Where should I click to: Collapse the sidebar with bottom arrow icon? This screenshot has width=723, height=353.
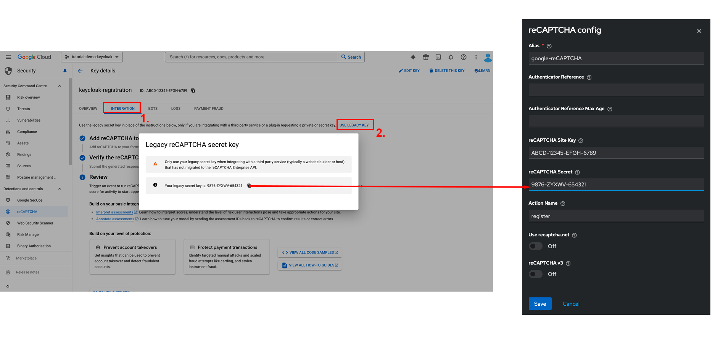coord(8,286)
